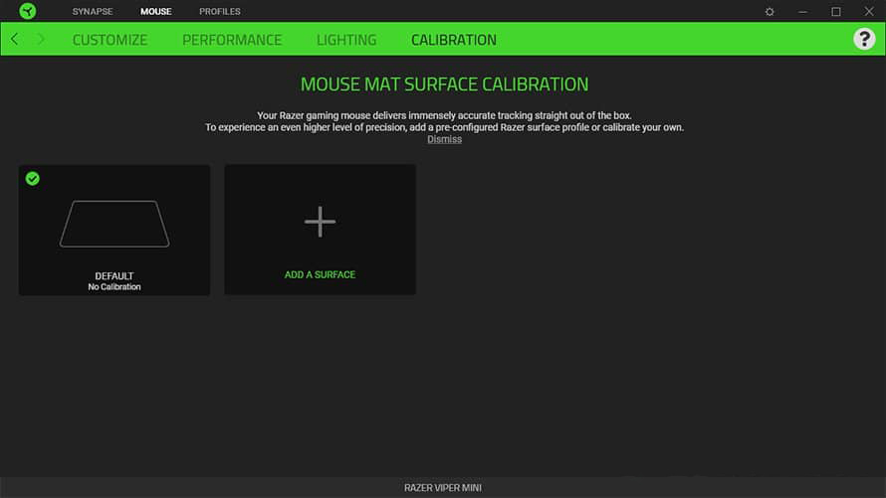Dismiss the calibration info message
Image resolution: width=886 pixels, height=498 pixels.
(444, 139)
